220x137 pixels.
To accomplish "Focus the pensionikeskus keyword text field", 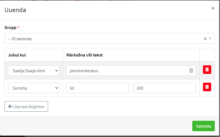I will point(126,71).
